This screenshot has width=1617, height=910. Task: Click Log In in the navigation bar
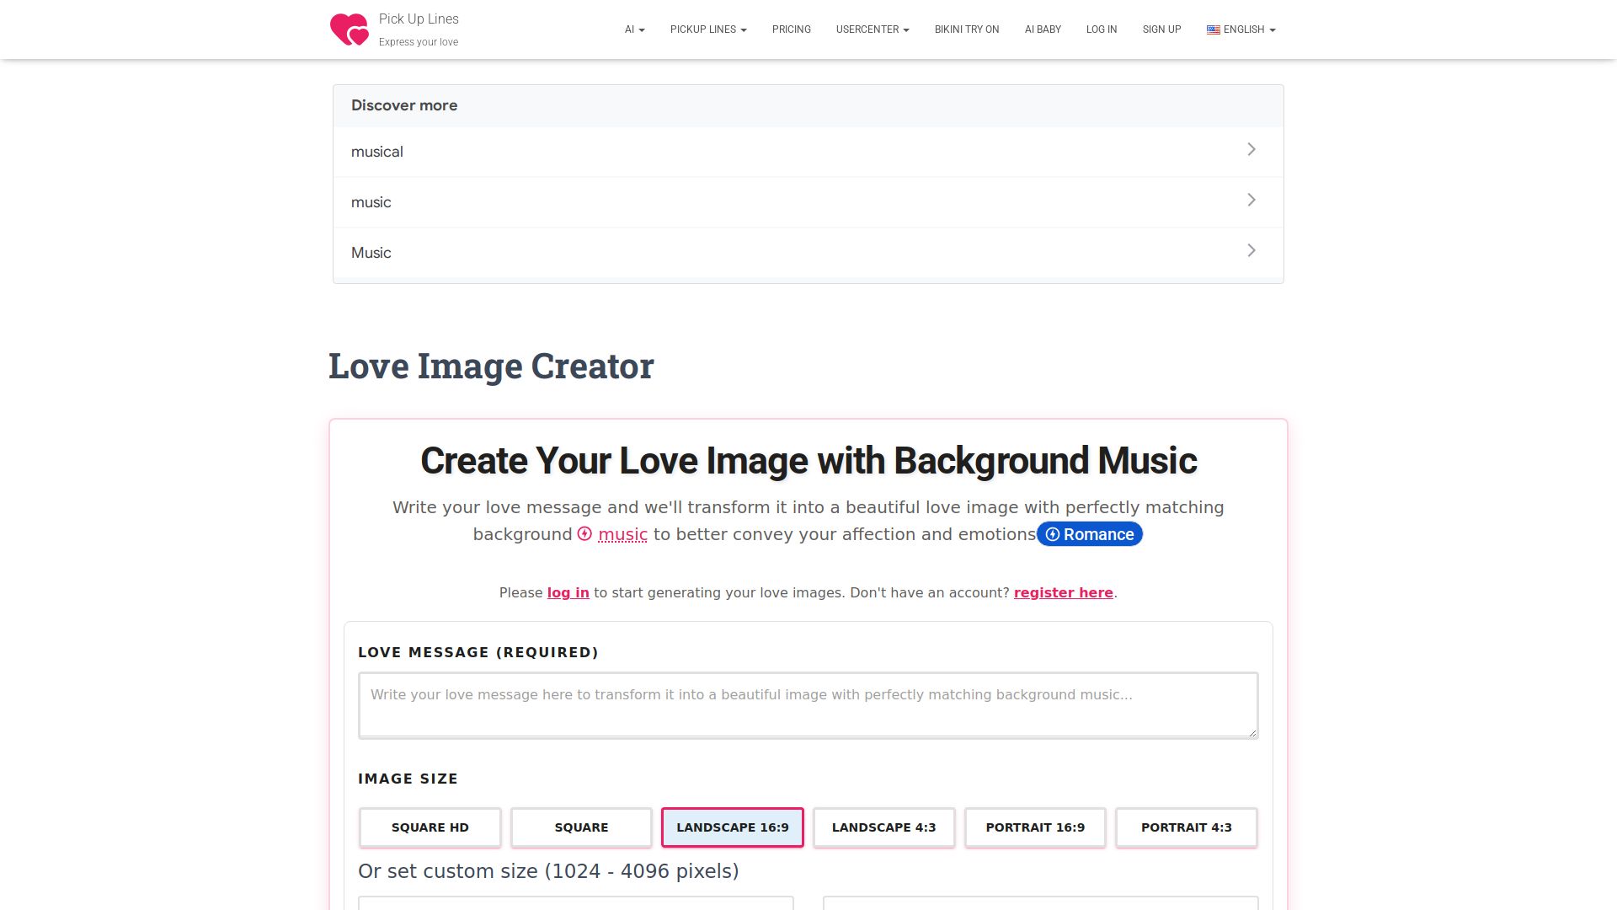point(1102,29)
